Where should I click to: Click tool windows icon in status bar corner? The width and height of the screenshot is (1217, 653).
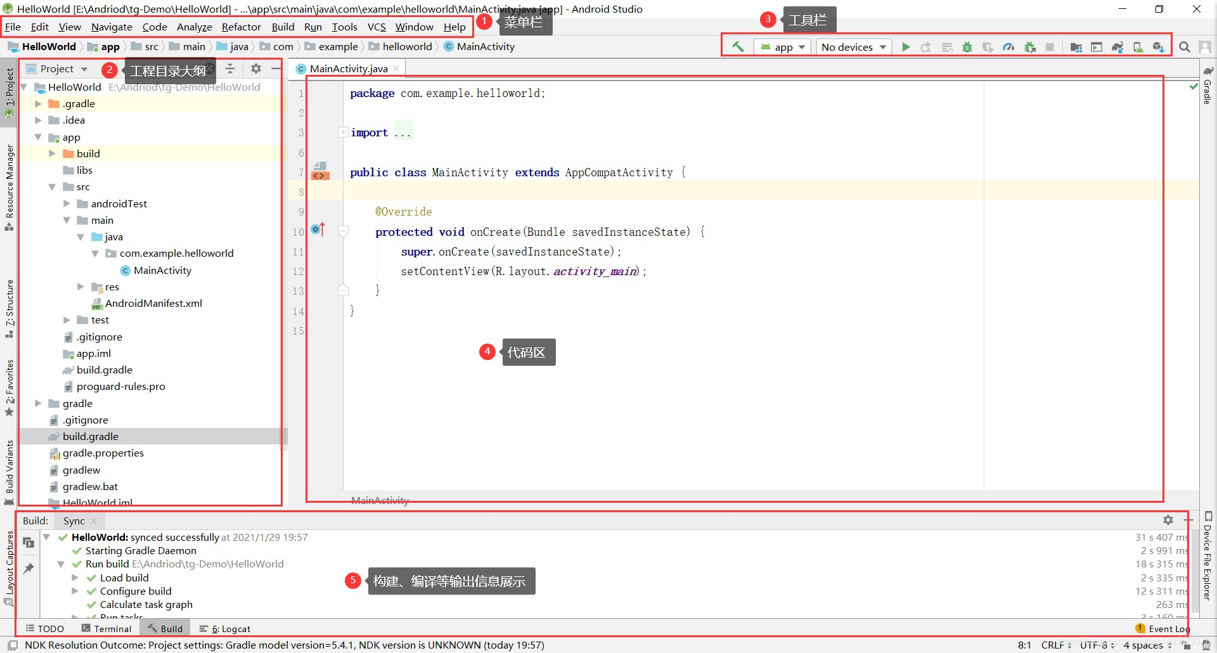[x=13, y=645]
